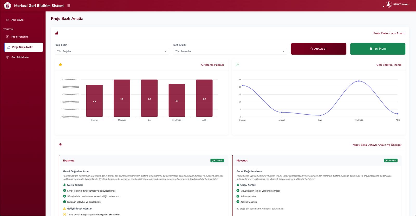
Task: Open the Tarih Aralığı dropdown
Action: (x=230, y=51)
